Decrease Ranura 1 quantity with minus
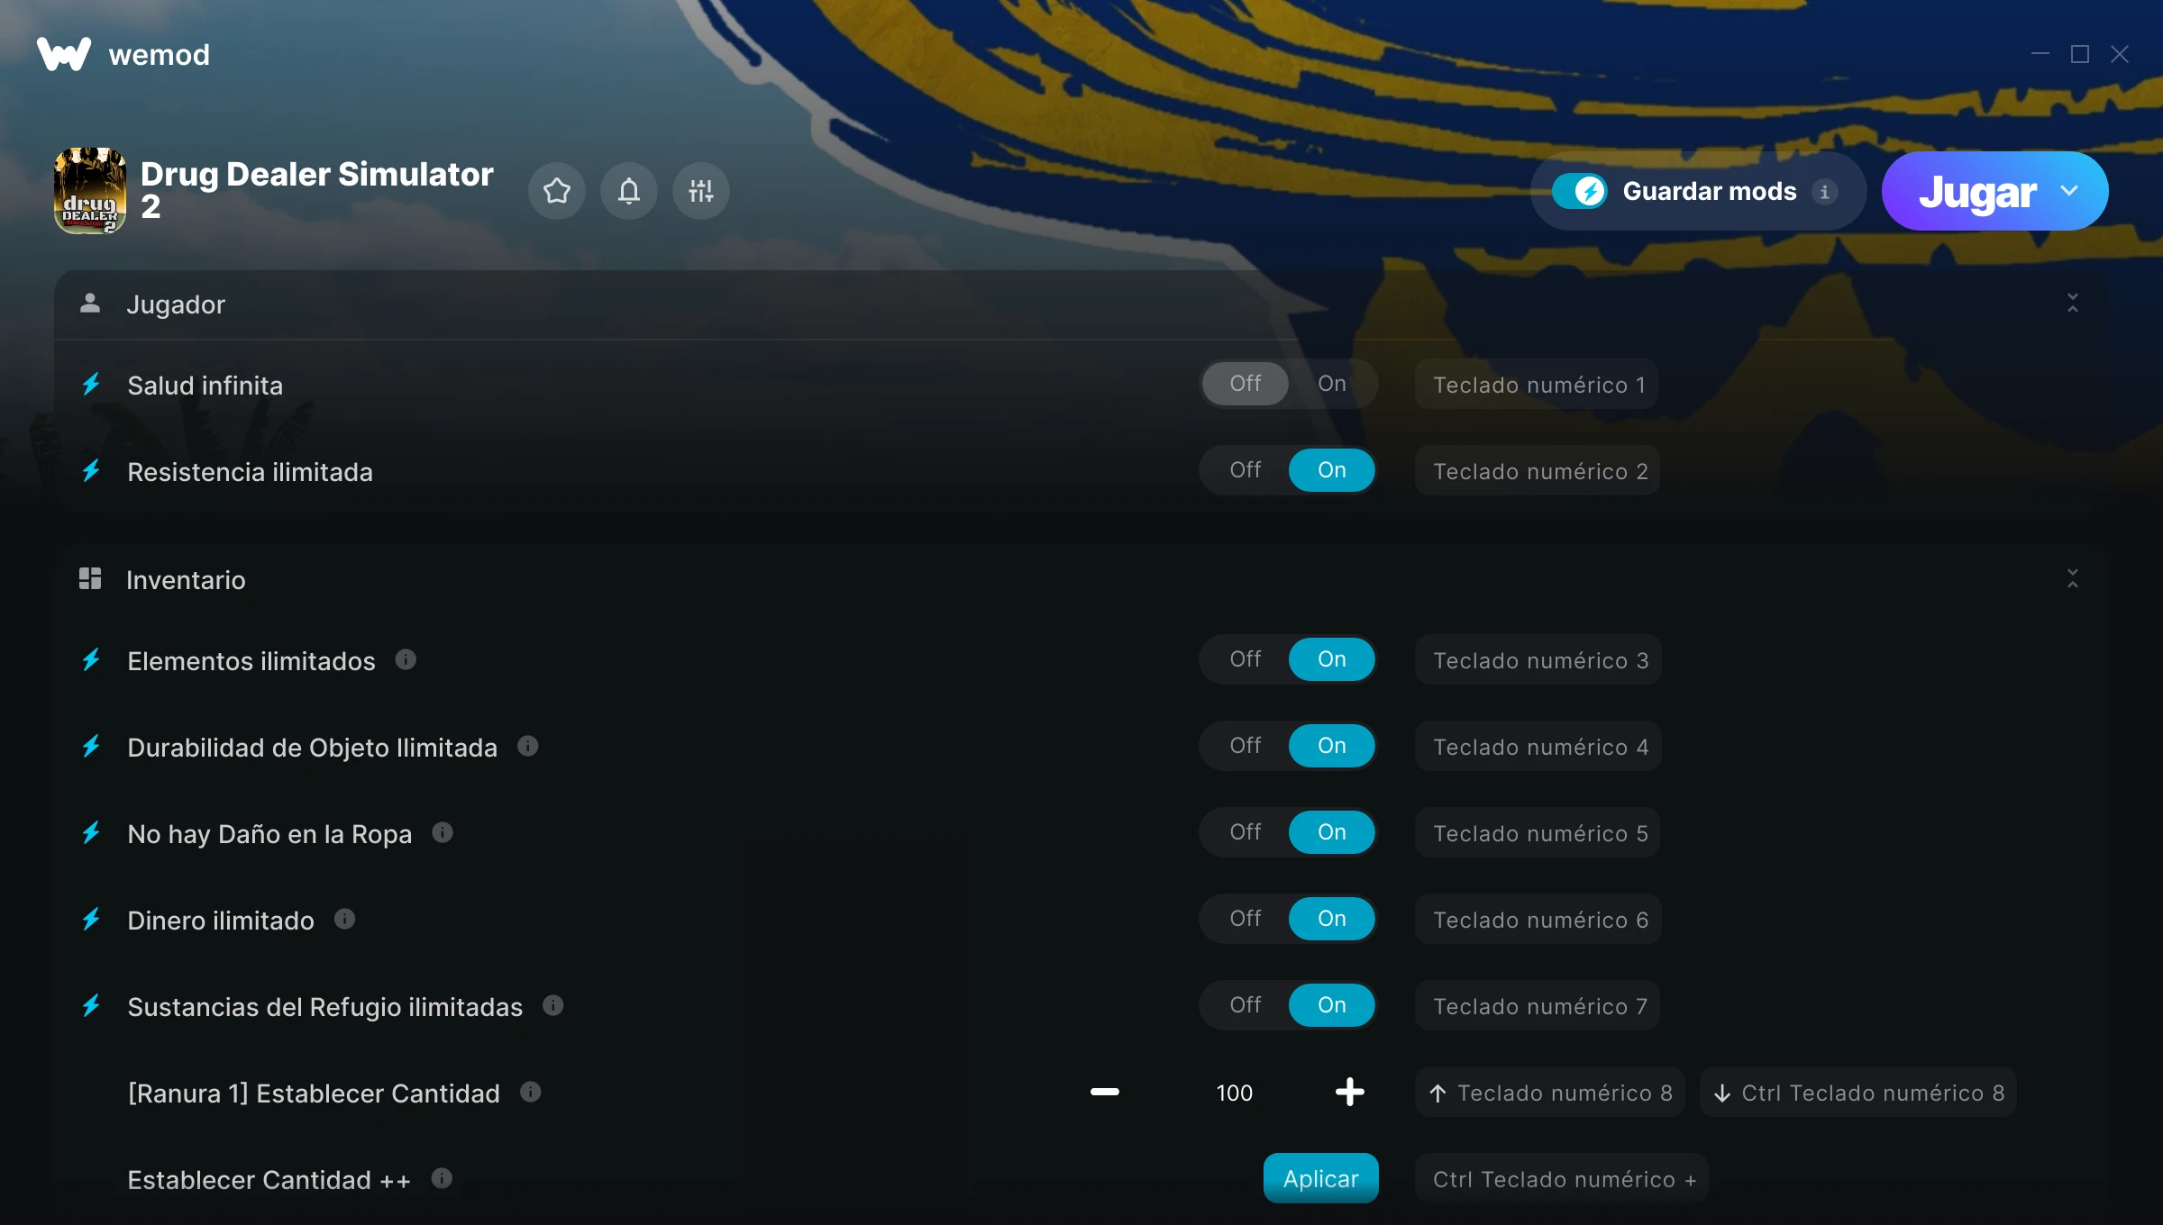Image resolution: width=2163 pixels, height=1225 pixels. coord(1105,1093)
